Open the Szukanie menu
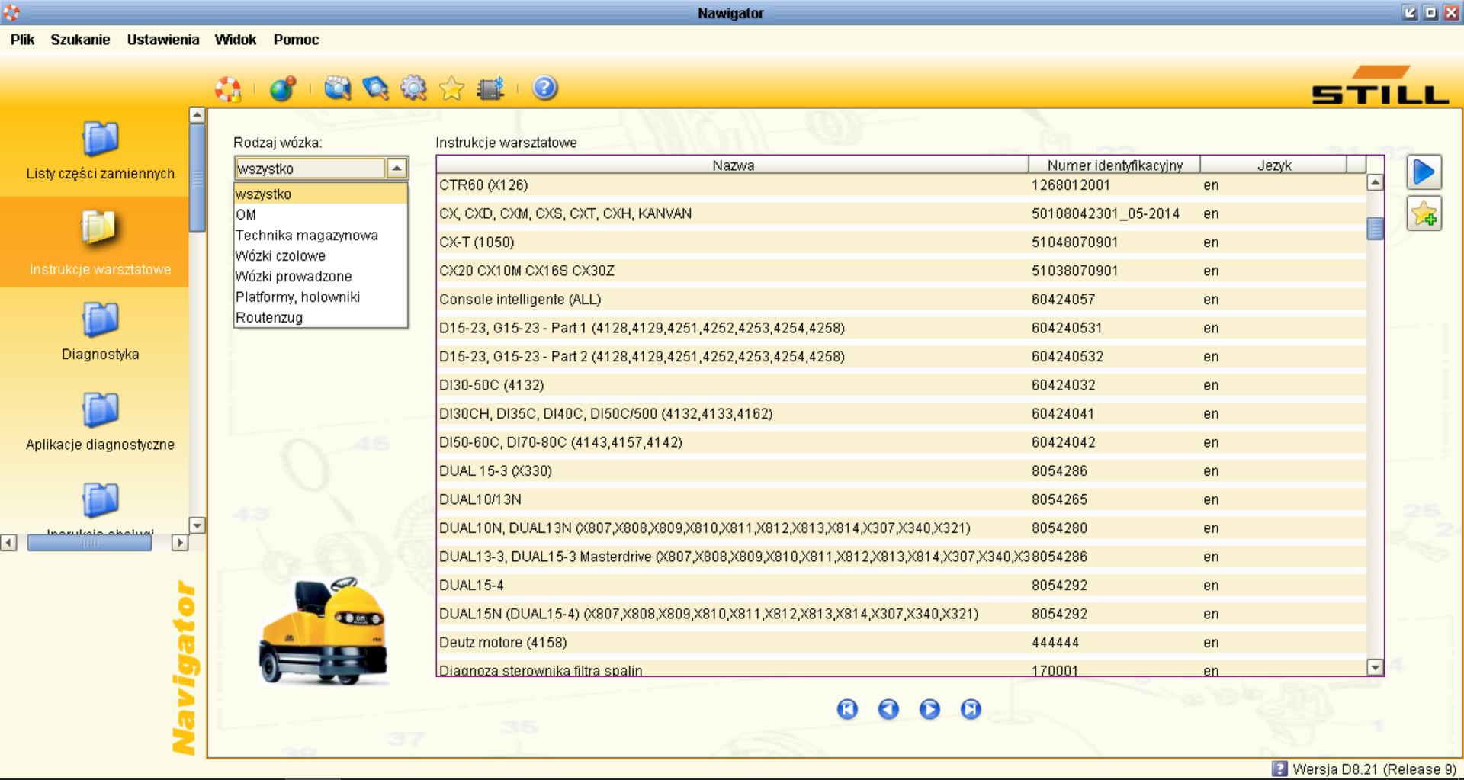The height and width of the screenshot is (780, 1464). tap(80, 40)
